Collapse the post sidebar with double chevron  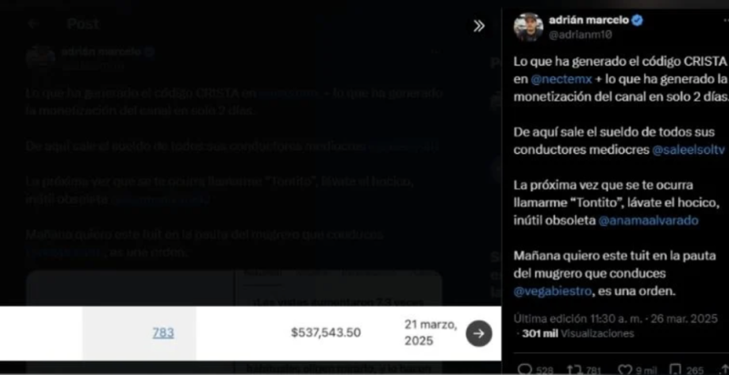click(x=478, y=26)
